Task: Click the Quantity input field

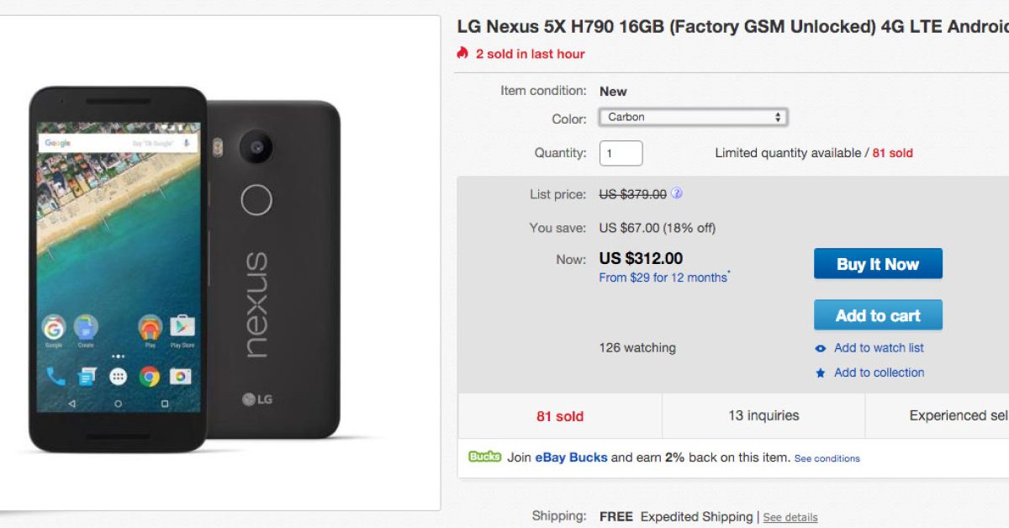Action: (621, 153)
